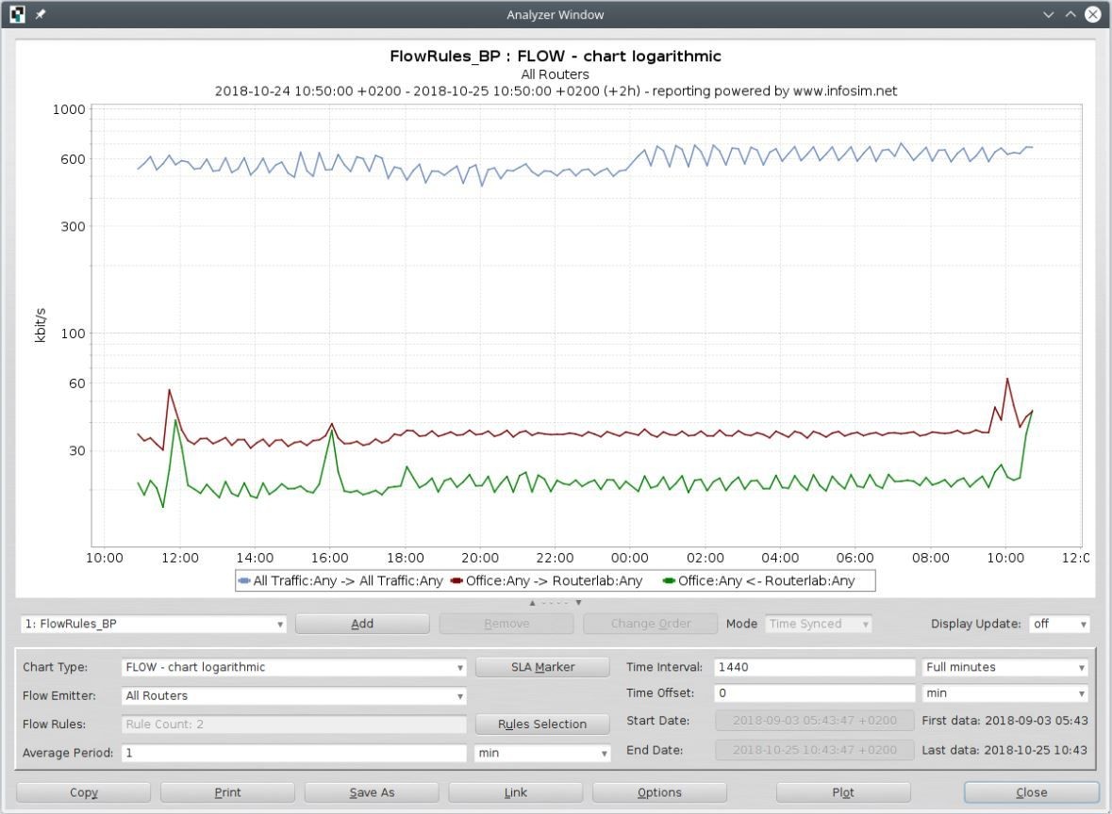The image size is (1112, 814).
Task: Open the Chart Type dropdown
Action: 294,667
